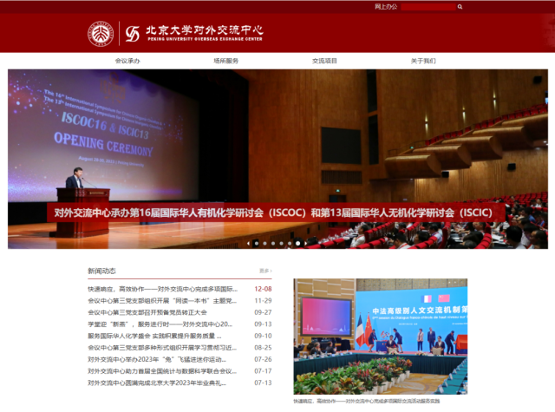Open the 12-08 news item 快速响应，高效协作

pos(163,289)
